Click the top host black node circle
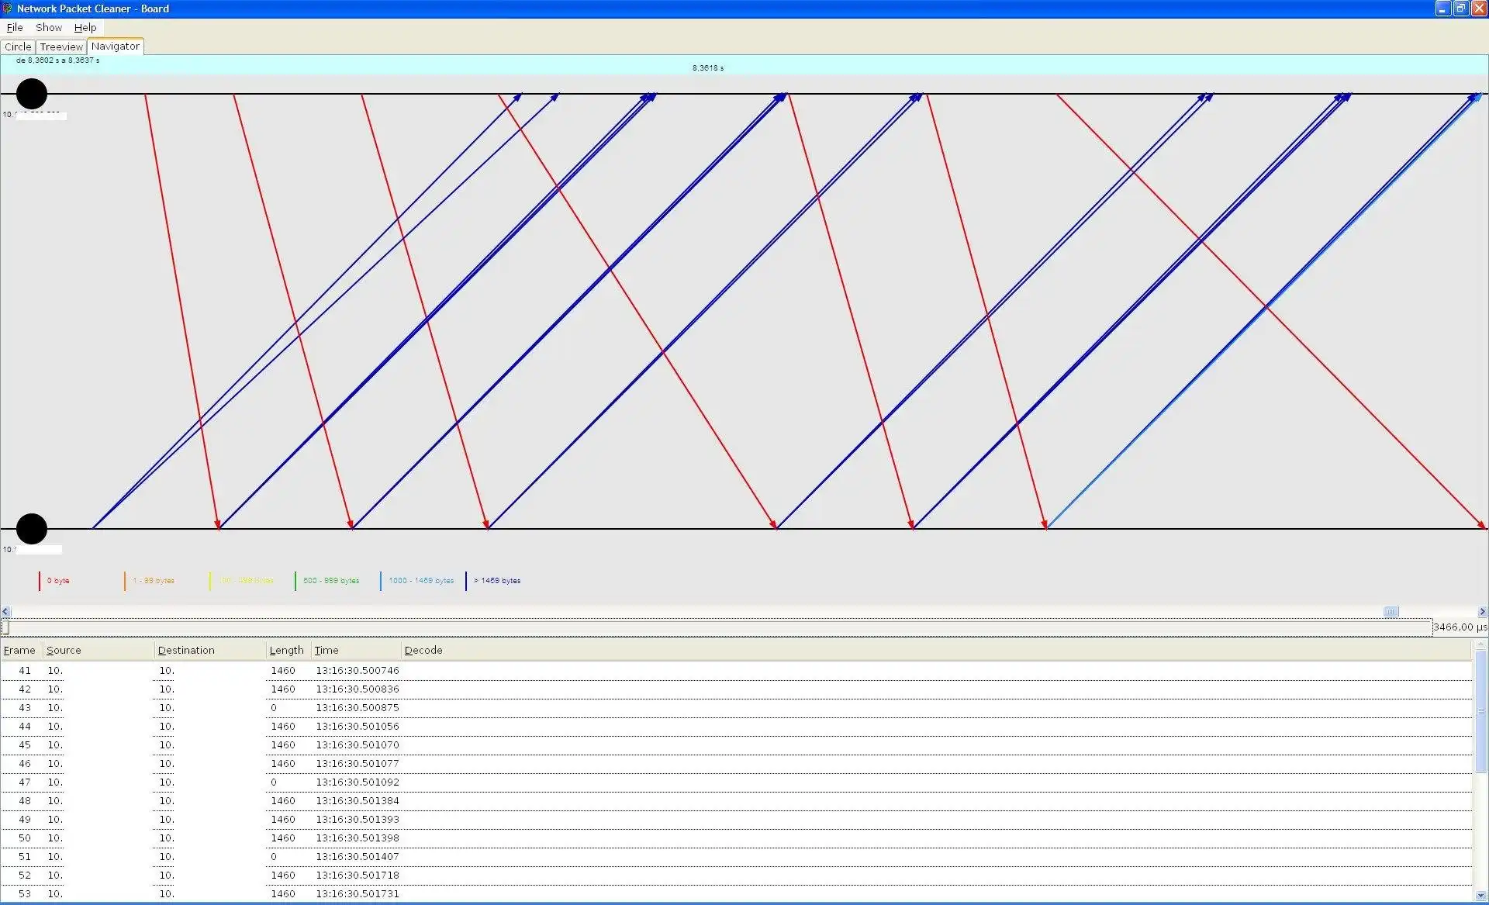1489x905 pixels. click(x=32, y=94)
